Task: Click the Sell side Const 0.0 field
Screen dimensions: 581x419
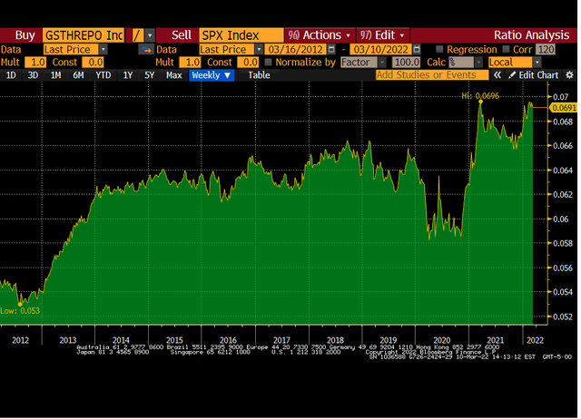Action: pos(248,63)
